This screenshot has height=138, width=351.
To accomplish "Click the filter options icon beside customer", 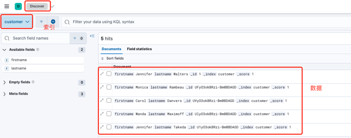I will pyautogui.click(x=41, y=22).
